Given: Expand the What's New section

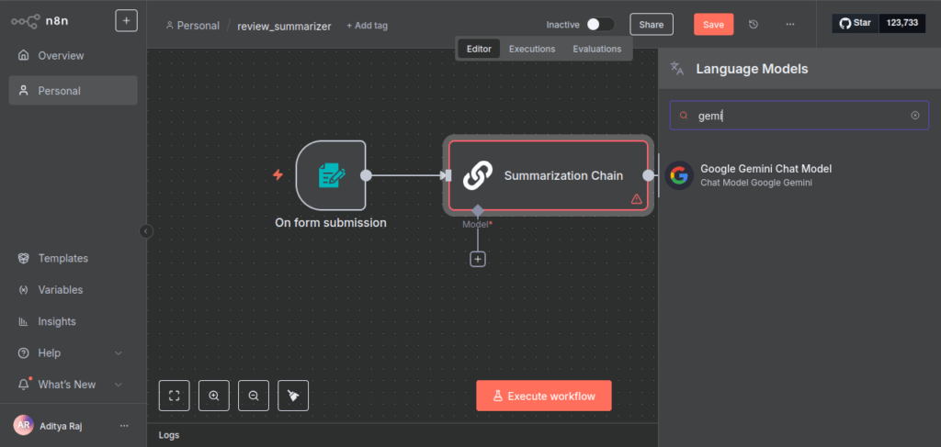Looking at the screenshot, I should coord(118,385).
